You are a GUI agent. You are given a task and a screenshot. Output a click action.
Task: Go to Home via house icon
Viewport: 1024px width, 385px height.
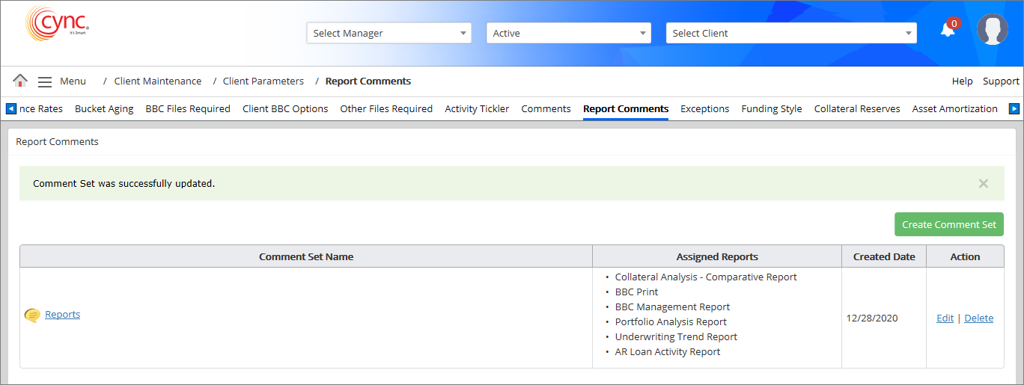point(20,81)
